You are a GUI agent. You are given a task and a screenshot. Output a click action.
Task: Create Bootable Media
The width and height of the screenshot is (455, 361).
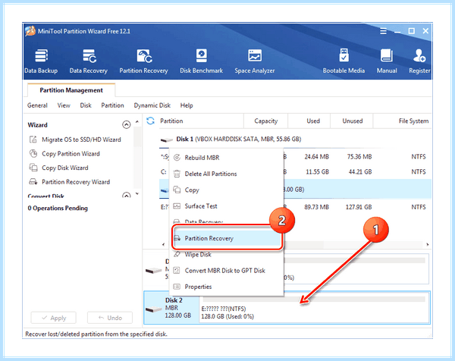pyautogui.click(x=344, y=61)
